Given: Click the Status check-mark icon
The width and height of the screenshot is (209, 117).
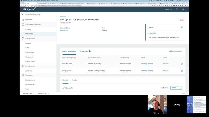Looking at the screenshot, I should 182,27.
